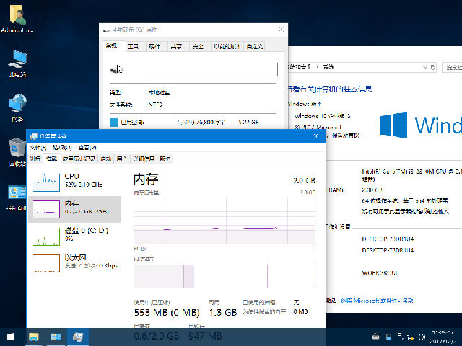Switch to the 进程 (Processes) tab
Image resolution: width=462 pixels, height=346 pixels.
click(x=35, y=159)
